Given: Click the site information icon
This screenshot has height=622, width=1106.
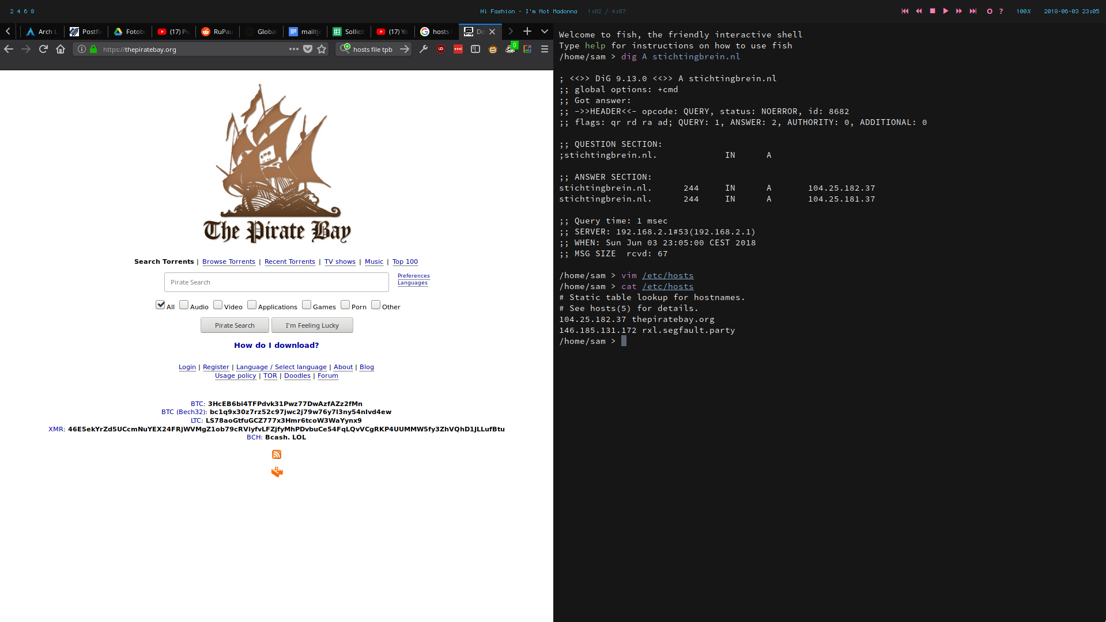Looking at the screenshot, I should point(82,50).
